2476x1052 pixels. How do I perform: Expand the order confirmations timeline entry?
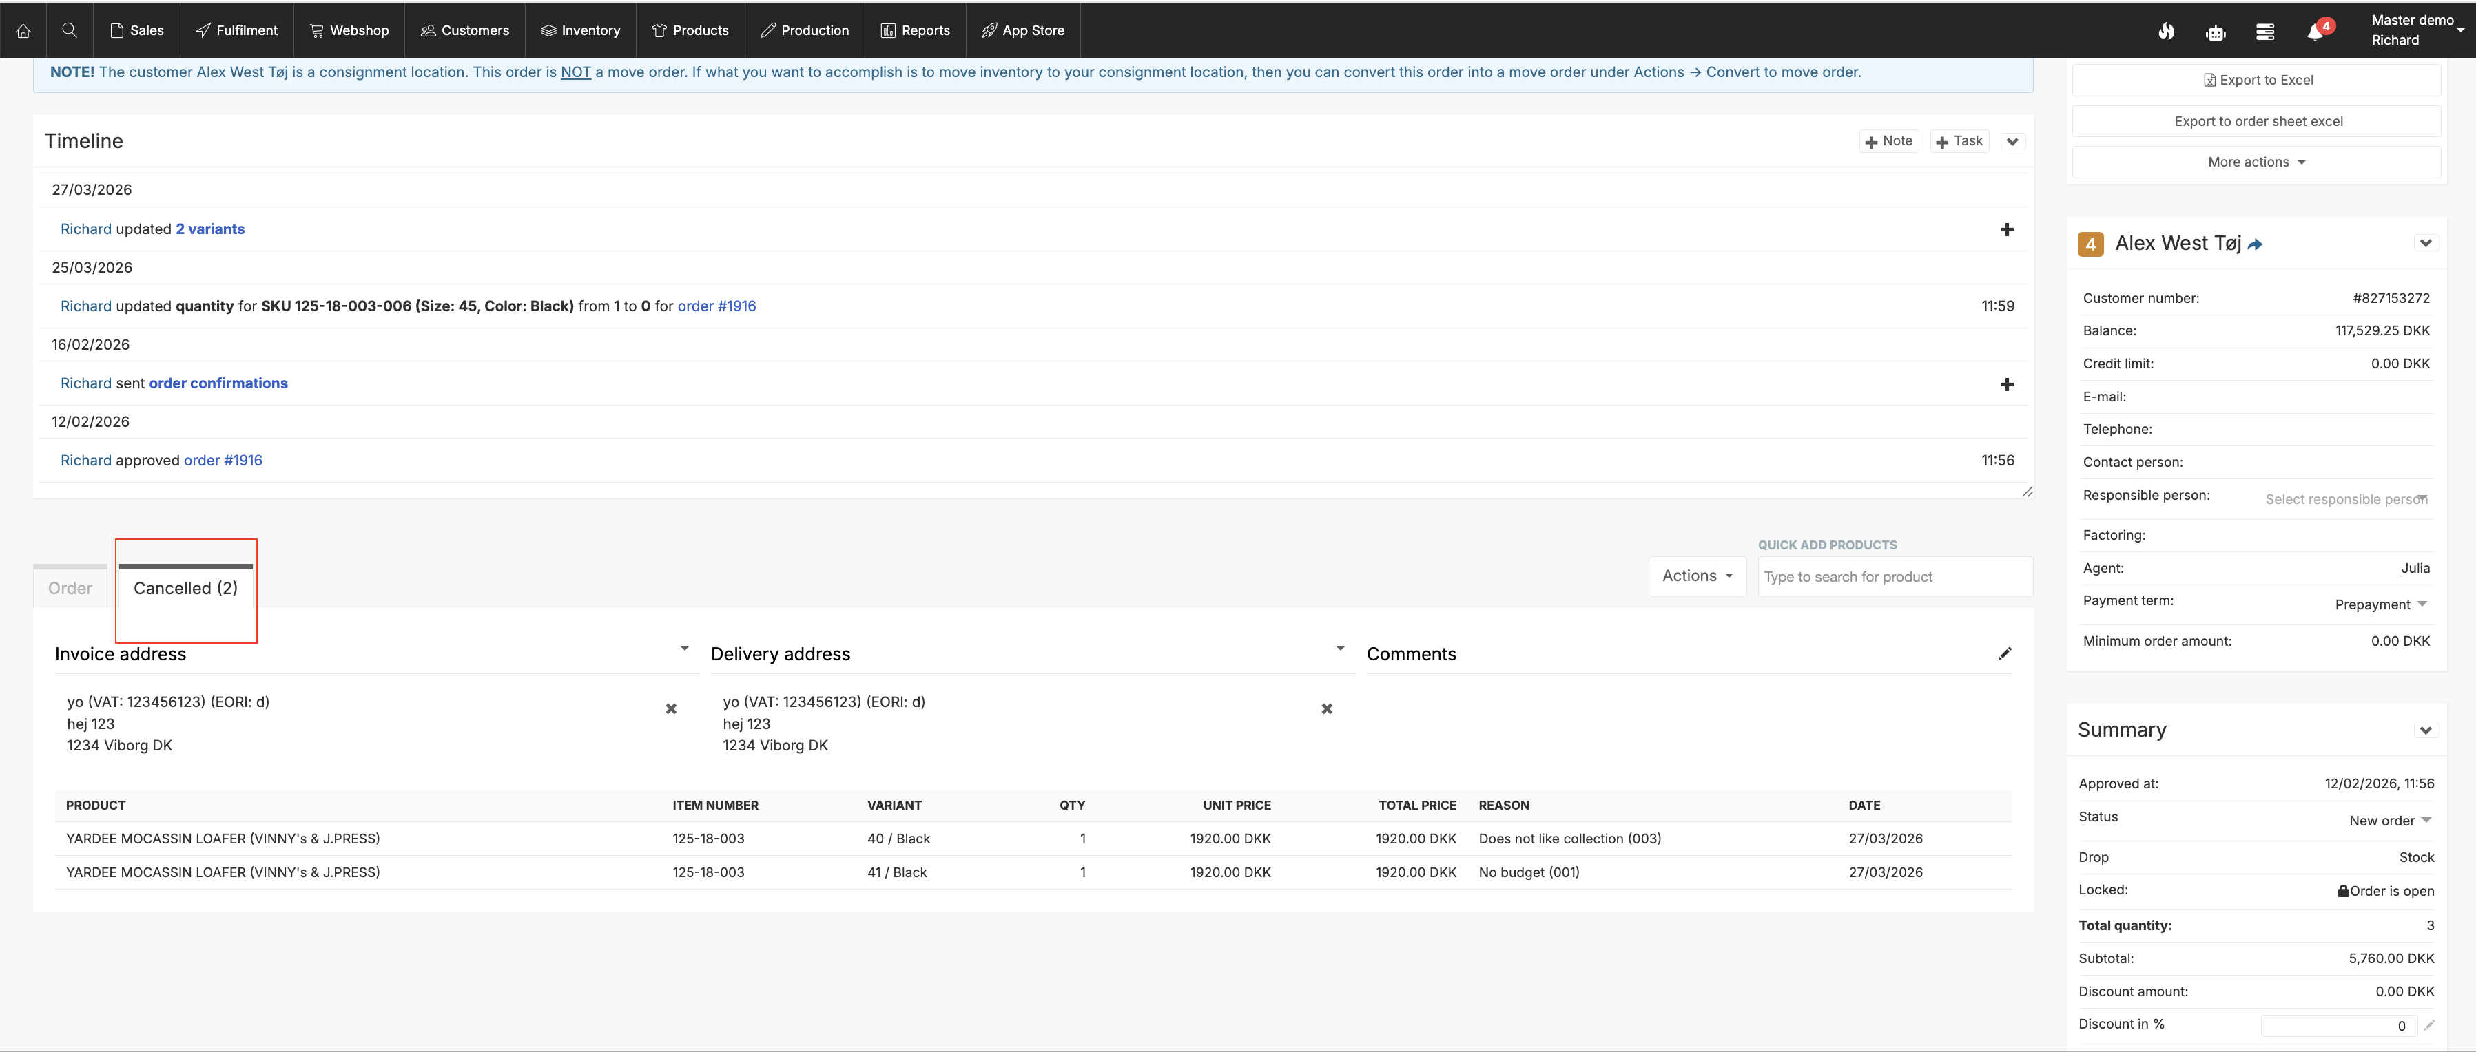point(2006,384)
